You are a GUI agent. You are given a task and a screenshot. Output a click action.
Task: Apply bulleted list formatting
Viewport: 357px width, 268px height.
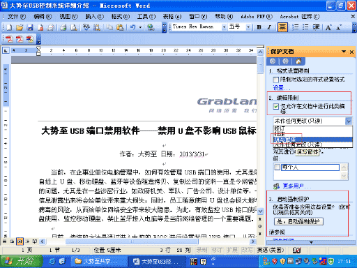point(305,27)
